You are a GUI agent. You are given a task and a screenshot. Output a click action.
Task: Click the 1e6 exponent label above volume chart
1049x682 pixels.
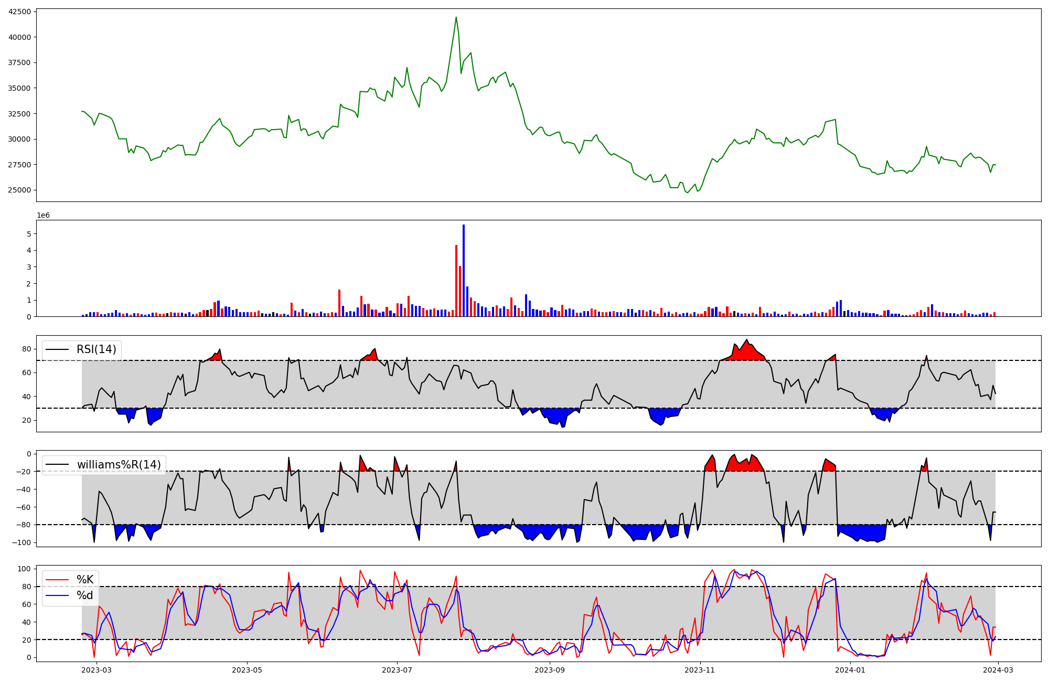tap(43, 216)
